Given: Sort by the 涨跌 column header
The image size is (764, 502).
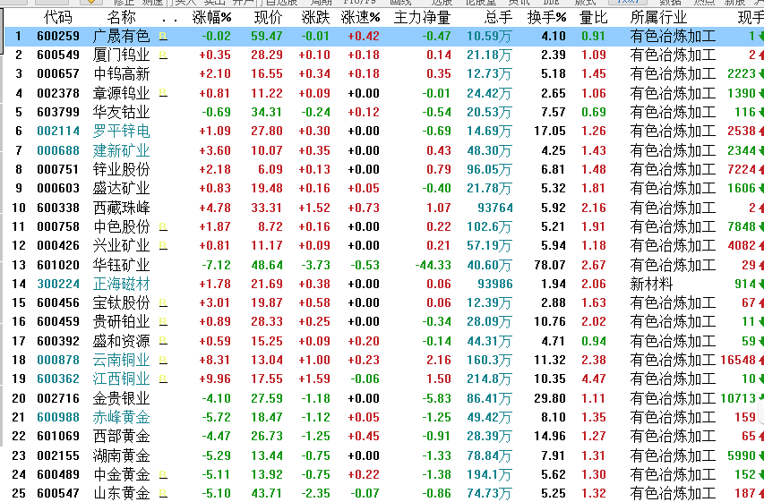Looking at the screenshot, I should [315, 18].
